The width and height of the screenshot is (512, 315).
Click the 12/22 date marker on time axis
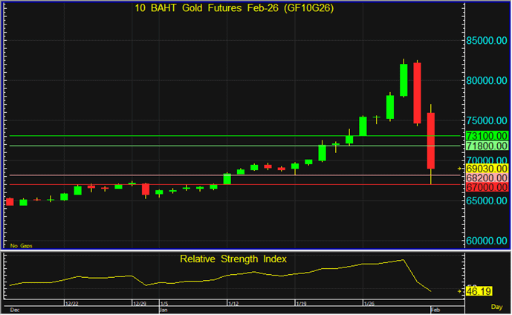71,303
